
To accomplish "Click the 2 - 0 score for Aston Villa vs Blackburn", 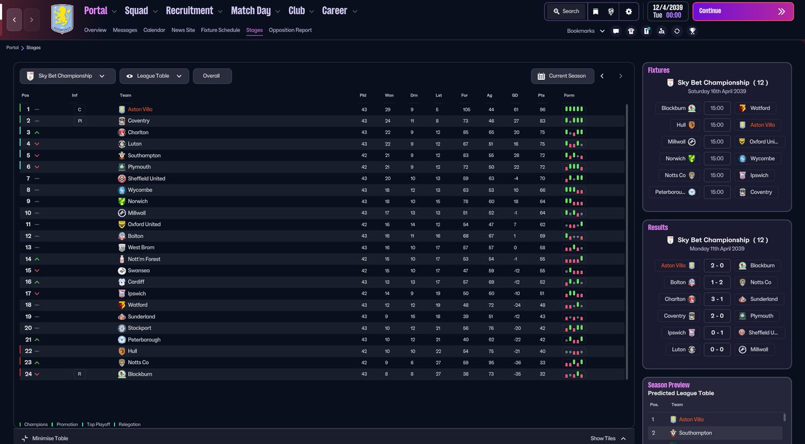I will click(717, 266).
